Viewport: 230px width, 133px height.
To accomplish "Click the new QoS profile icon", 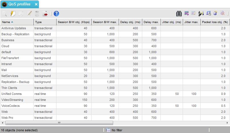I will pyautogui.click(x=13, y=13).
